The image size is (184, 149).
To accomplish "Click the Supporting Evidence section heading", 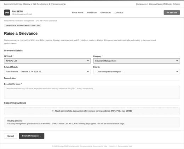I will (x=15, y=103).
